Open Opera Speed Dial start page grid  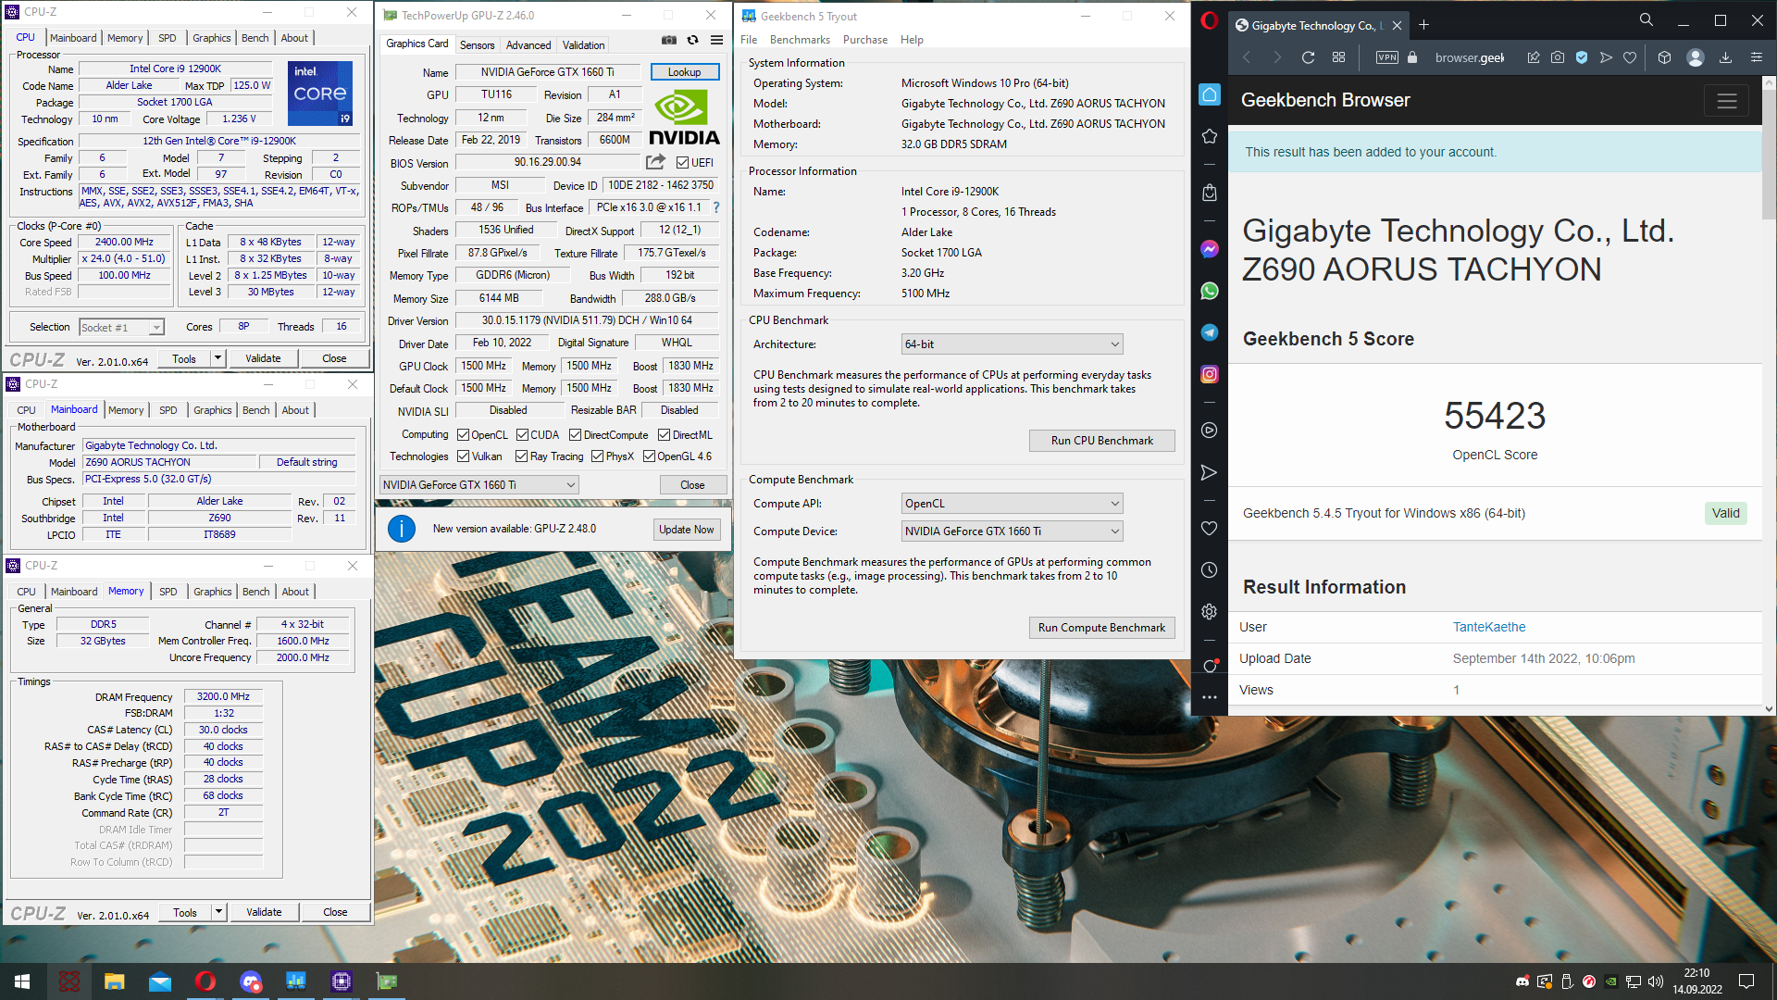coord(1338,57)
